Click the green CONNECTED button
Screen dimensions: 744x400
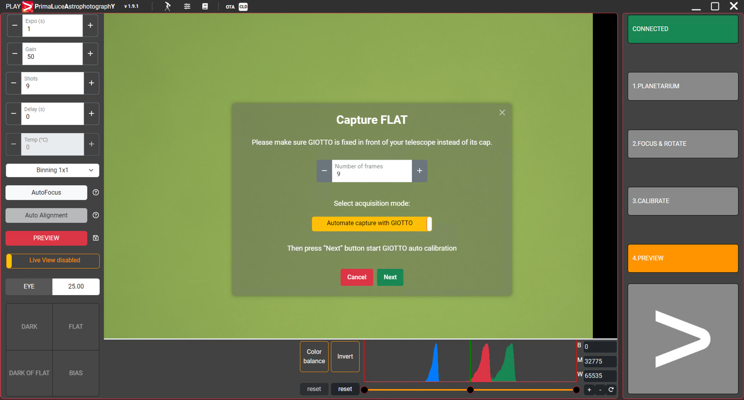tap(683, 29)
